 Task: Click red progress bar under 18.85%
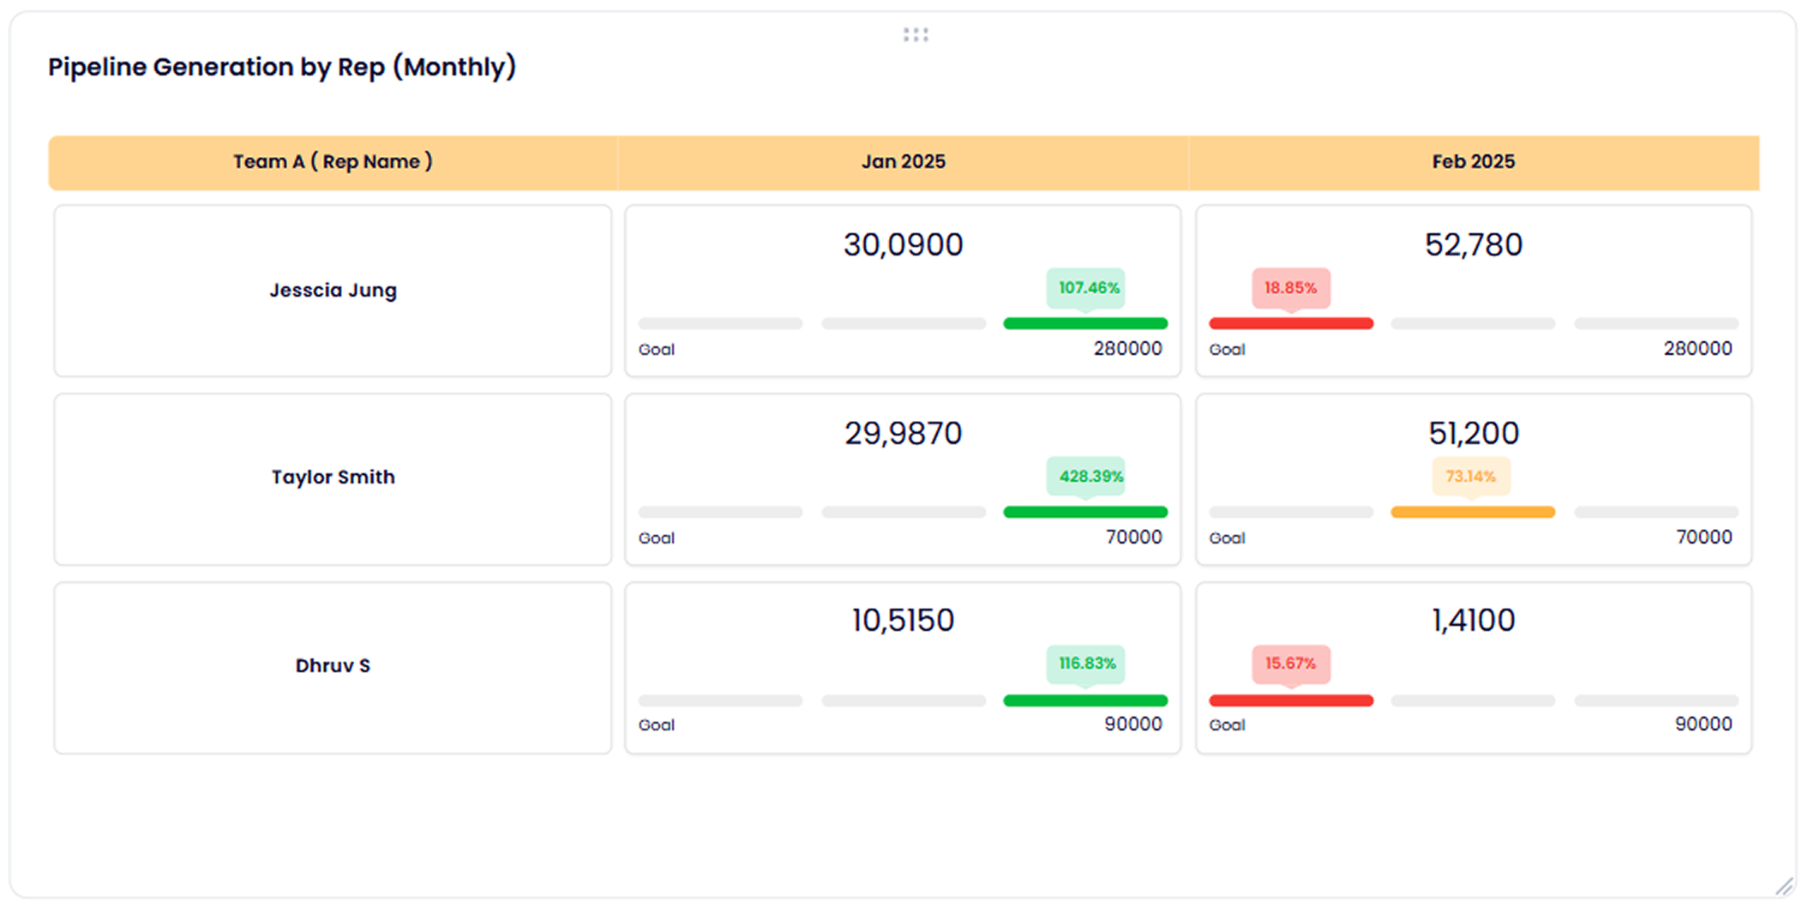[x=1291, y=324]
